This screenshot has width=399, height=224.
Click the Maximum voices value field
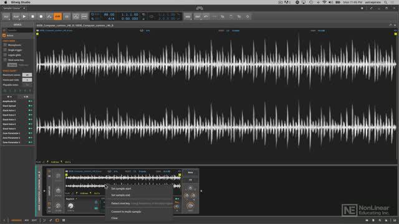27,75
